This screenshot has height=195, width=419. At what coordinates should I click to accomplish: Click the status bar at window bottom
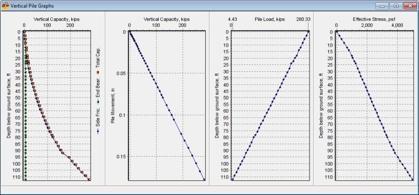click(210, 189)
